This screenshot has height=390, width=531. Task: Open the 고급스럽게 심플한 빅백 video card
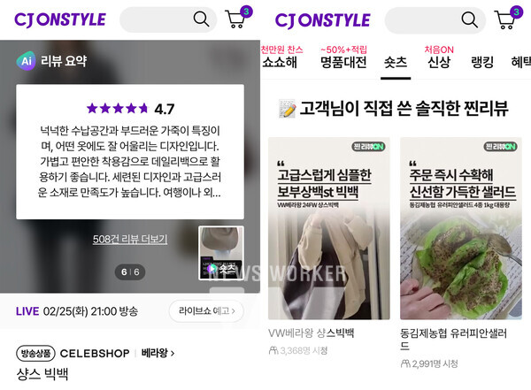click(329, 228)
